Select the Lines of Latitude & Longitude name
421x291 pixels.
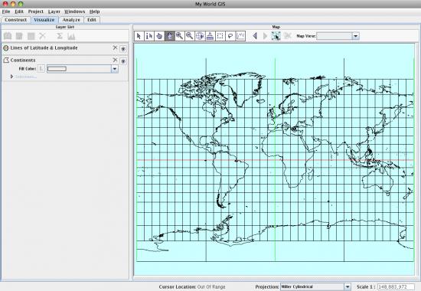(x=44, y=47)
